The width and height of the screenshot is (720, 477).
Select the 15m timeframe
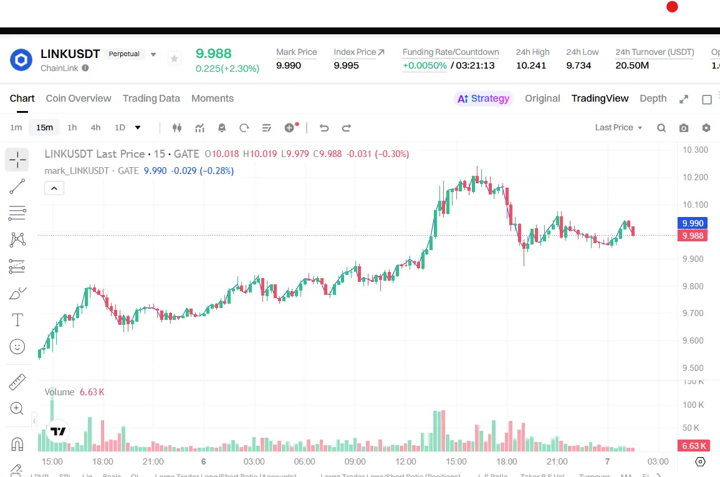(44, 128)
